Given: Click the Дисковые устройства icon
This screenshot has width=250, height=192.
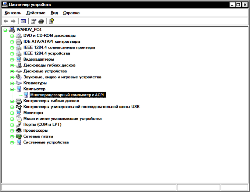Looking at the screenshot, I should [19, 71].
